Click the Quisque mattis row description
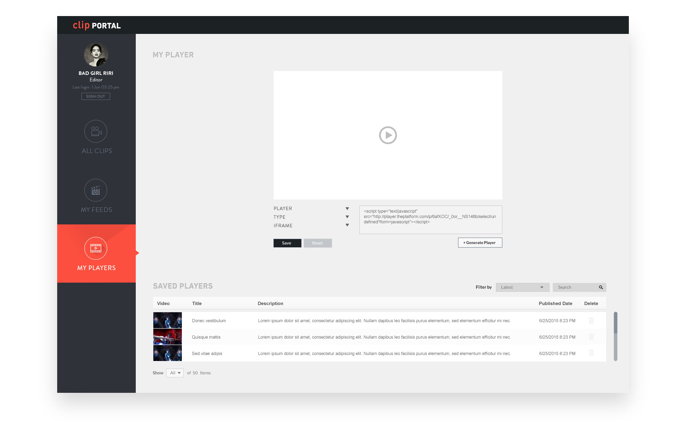 (x=384, y=337)
